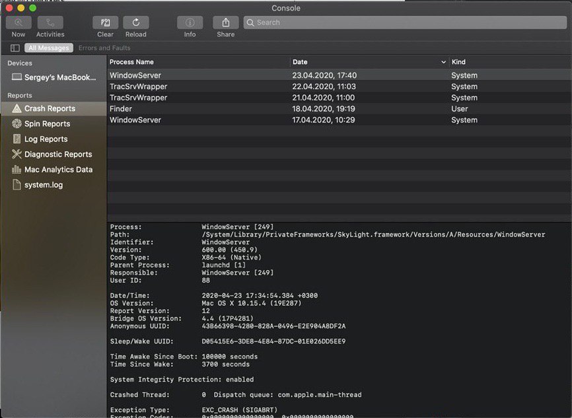Click the Time Awake Since Boot line
572x418 pixels.
click(184, 357)
